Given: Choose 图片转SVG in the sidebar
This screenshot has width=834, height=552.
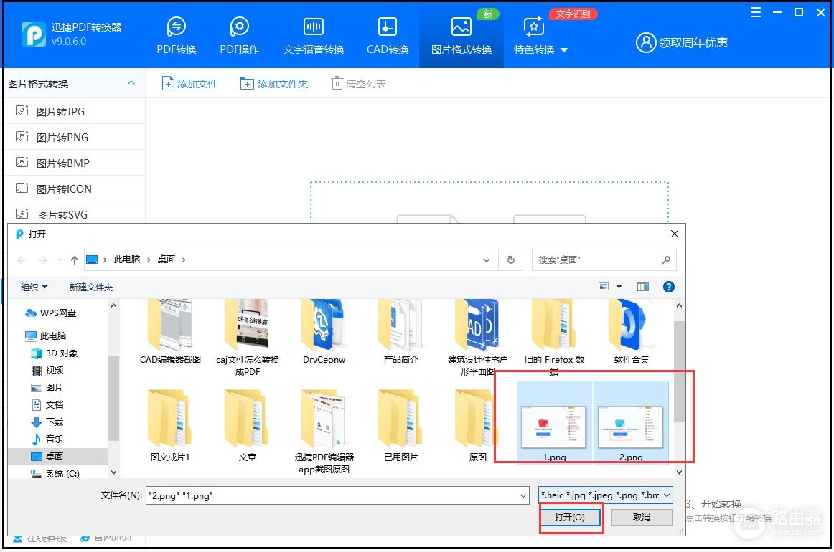Looking at the screenshot, I should (x=75, y=214).
